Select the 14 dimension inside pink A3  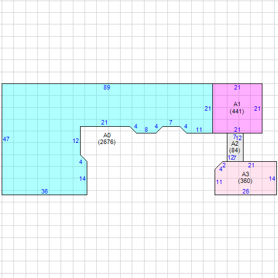click(272, 178)
